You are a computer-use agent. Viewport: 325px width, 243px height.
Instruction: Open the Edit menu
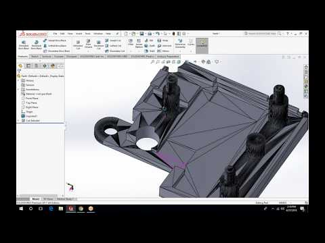pos(62,34)
